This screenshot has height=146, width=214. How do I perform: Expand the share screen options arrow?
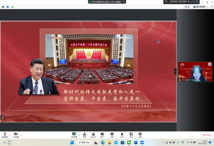79,134
